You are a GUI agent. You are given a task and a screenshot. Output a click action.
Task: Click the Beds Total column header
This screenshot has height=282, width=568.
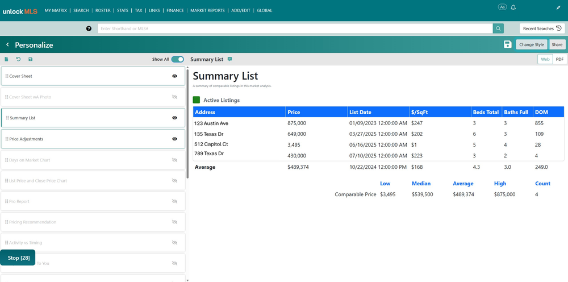[486, 113]
